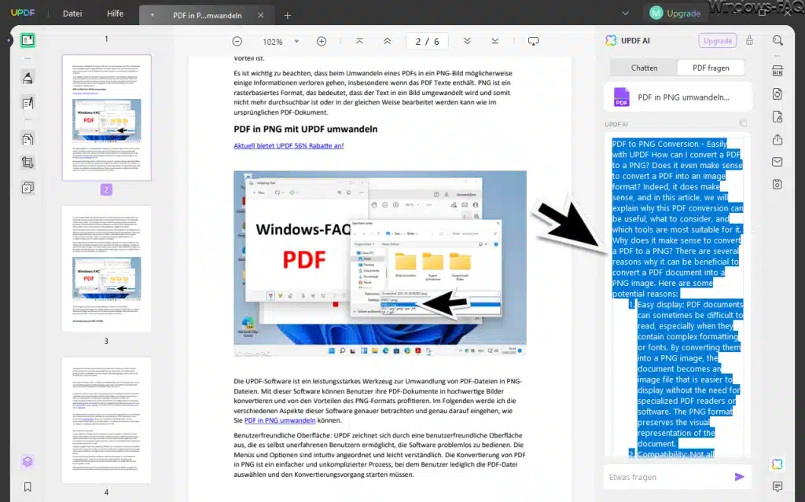Screen dimensions: 805x502
Task: Open the OCR recognition tool icon
Action: (777, 71)
